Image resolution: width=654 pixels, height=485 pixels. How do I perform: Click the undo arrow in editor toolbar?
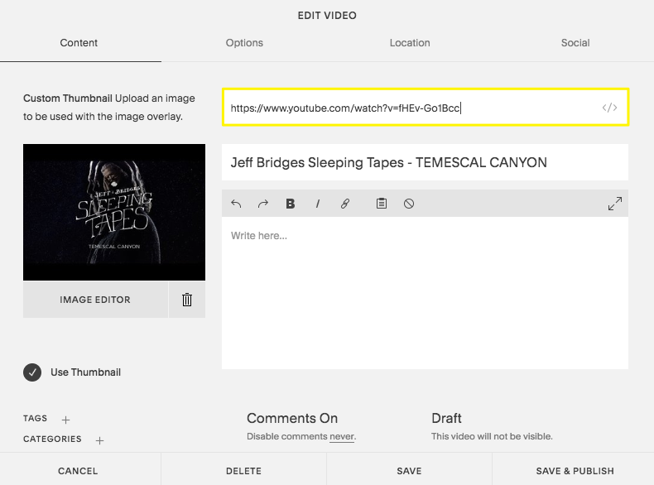click(237, 204)
